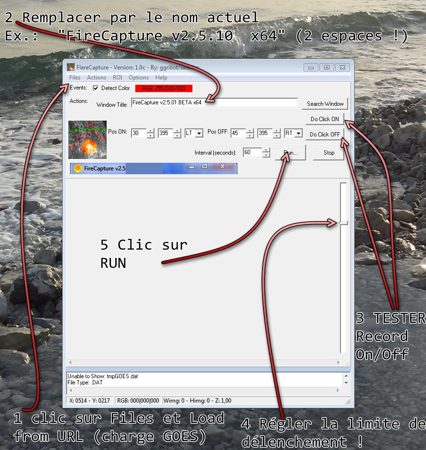This screenshot has height=450, width=426.
Task: Increase the Pos ON X value 30
Action: [151, 131]
